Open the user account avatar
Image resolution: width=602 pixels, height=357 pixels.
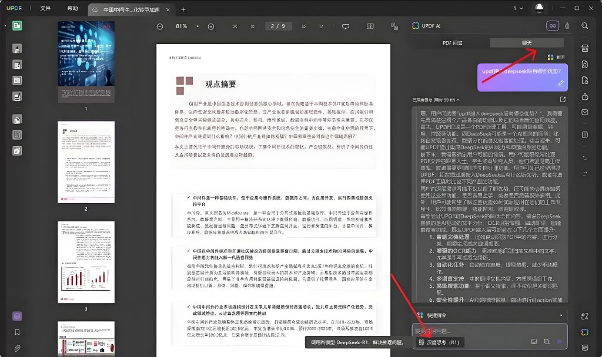pos(539,8)
